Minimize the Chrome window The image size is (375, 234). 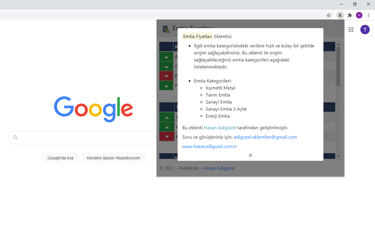coord(341,4)
